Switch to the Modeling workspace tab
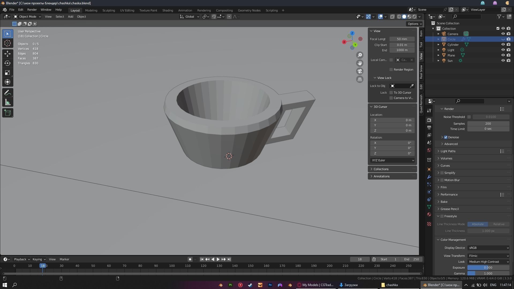 click(91, 10)
